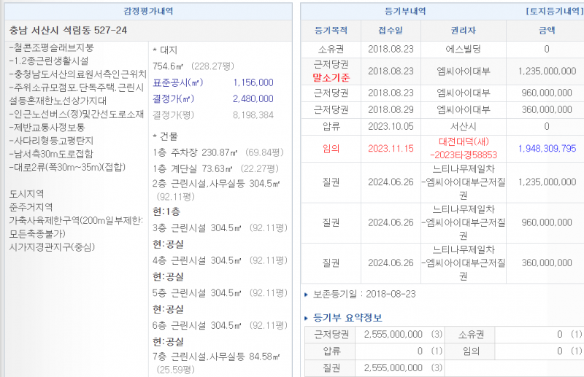This screenshot has width=584, height=377.
Task: Select the 감정평가내역 panel header
Action: 149,12
